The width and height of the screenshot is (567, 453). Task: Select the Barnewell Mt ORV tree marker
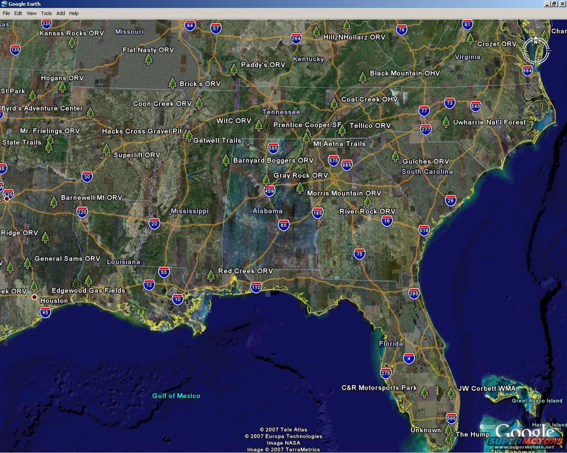54,202
